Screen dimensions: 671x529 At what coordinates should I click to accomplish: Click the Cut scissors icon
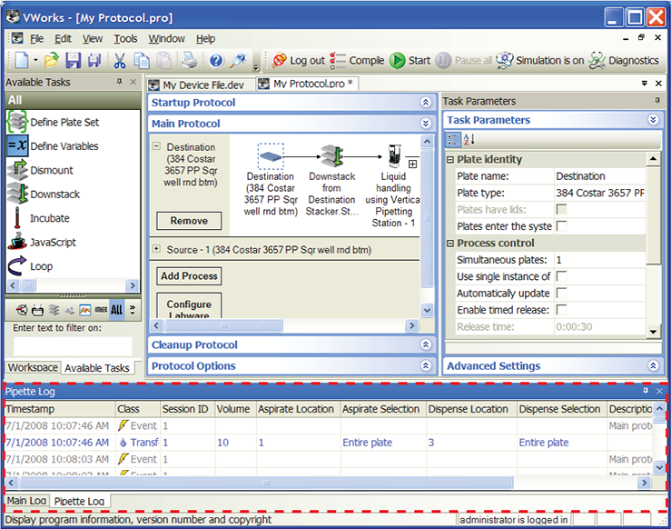[x=119, y=61]
